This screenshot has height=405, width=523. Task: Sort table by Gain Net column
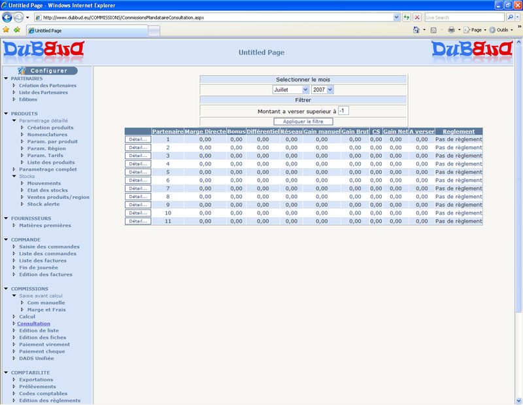click(396, 132)
